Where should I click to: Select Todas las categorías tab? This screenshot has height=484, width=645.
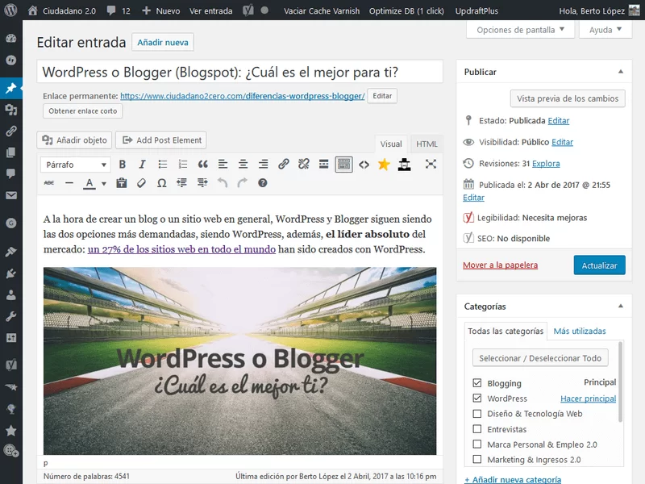(x=506, y=331)
